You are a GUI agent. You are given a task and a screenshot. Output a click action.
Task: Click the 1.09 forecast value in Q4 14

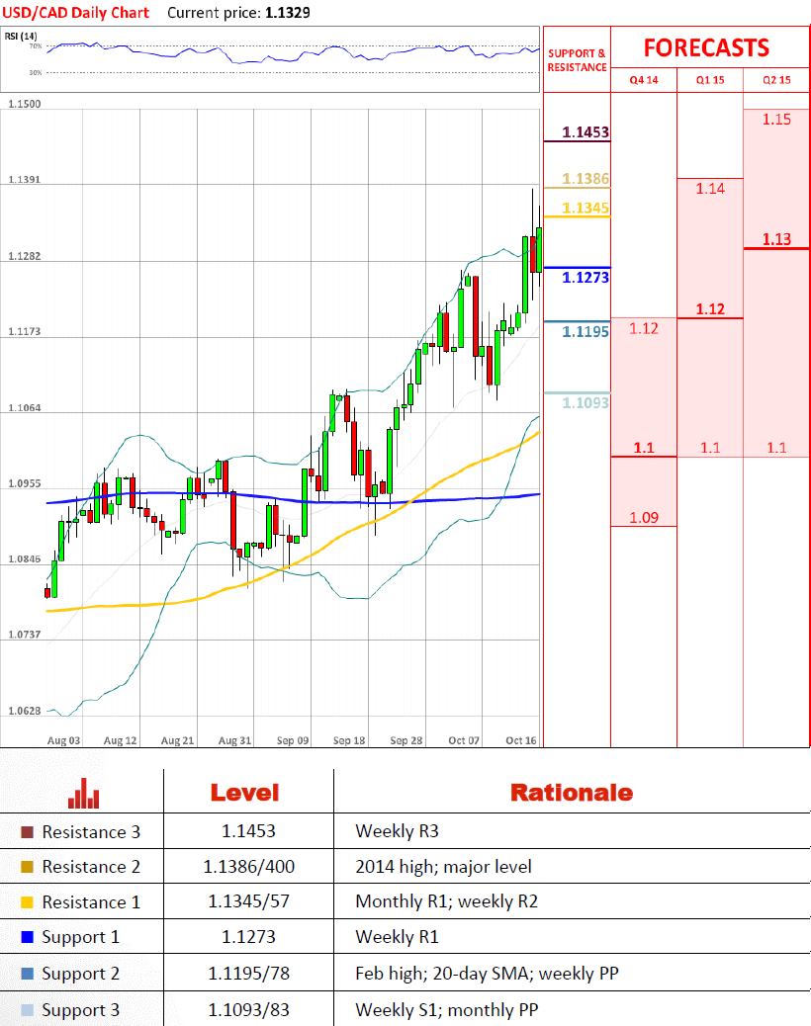tap(644, 518)
